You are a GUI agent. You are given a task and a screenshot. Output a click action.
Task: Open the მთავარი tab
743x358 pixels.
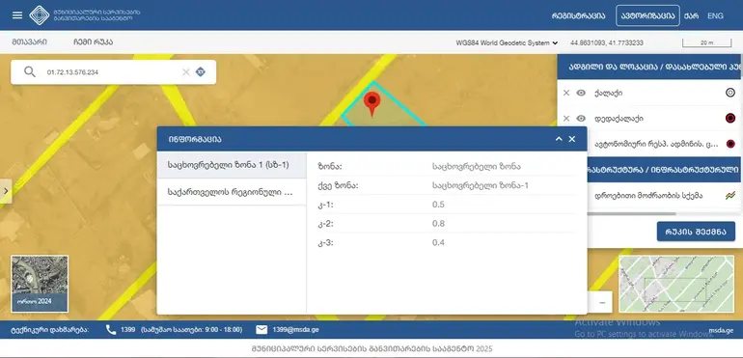(x=29, y=42)
